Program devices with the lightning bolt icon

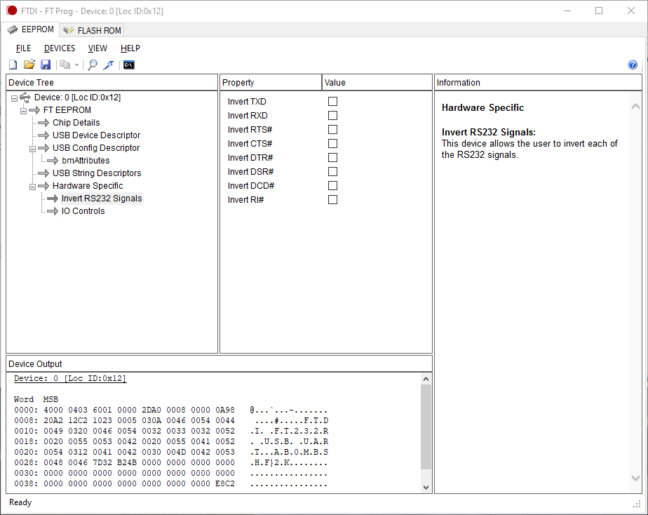coord(109,65)
